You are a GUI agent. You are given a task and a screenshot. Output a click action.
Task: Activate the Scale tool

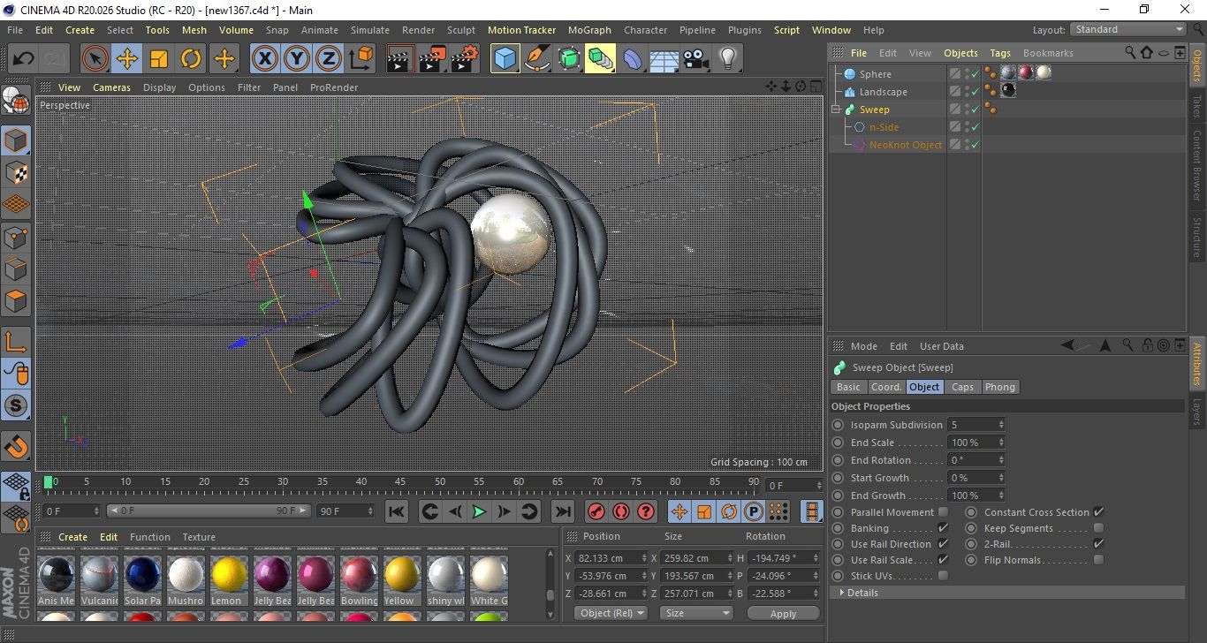pyautogui.click(x=159, y=59)
